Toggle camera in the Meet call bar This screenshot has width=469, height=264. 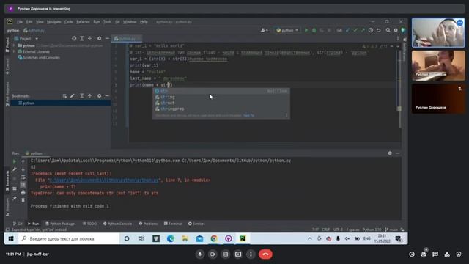click(213, 254)
